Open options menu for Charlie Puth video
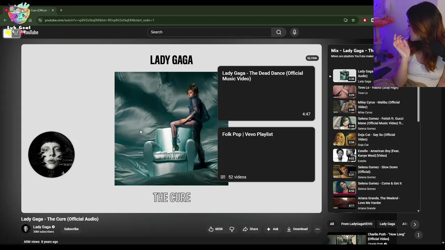 pyautogui.click(x=419, y=235)
